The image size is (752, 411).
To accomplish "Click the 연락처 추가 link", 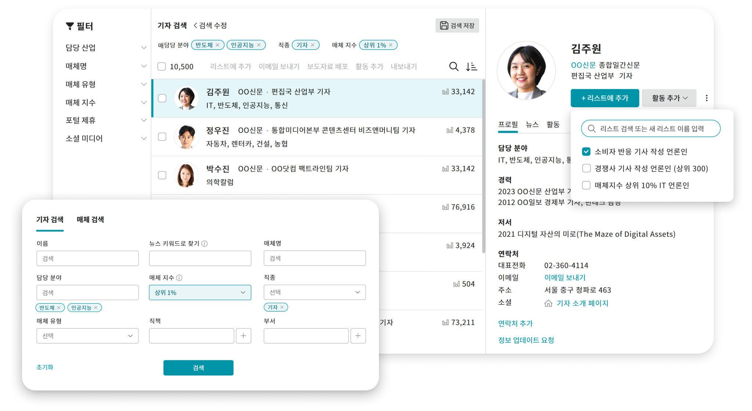I will (515, 323).
